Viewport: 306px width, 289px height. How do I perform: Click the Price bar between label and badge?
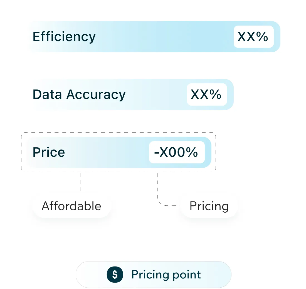pos(107,152)
